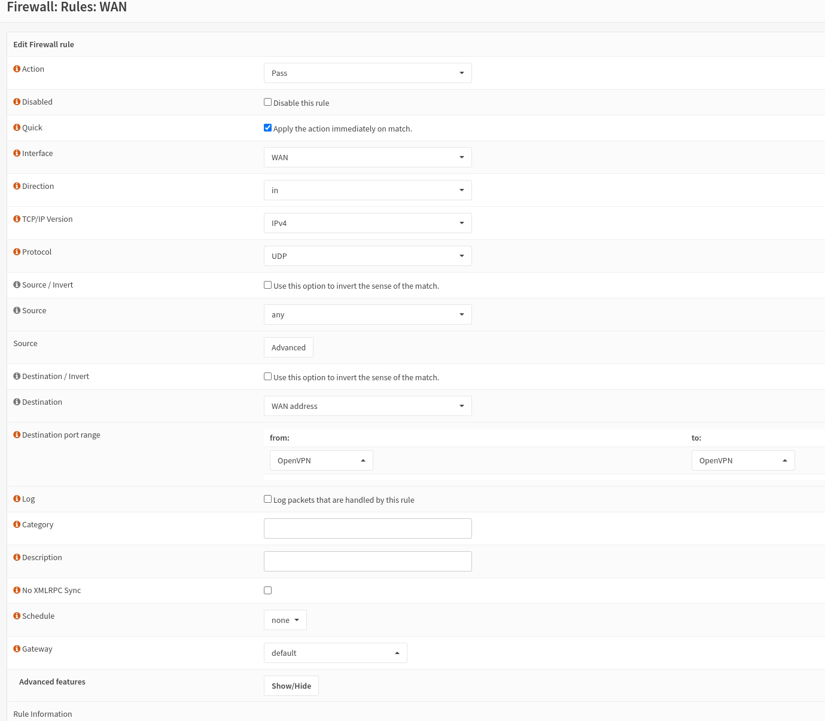The height and width of the screenshot is (721, 825).
Task: Expand the TCP/IP Version dropdown
Action: pos(367,222)
